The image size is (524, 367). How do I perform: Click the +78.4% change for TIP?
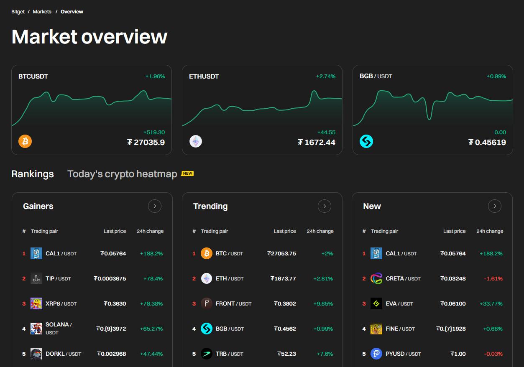pos(153,278)
